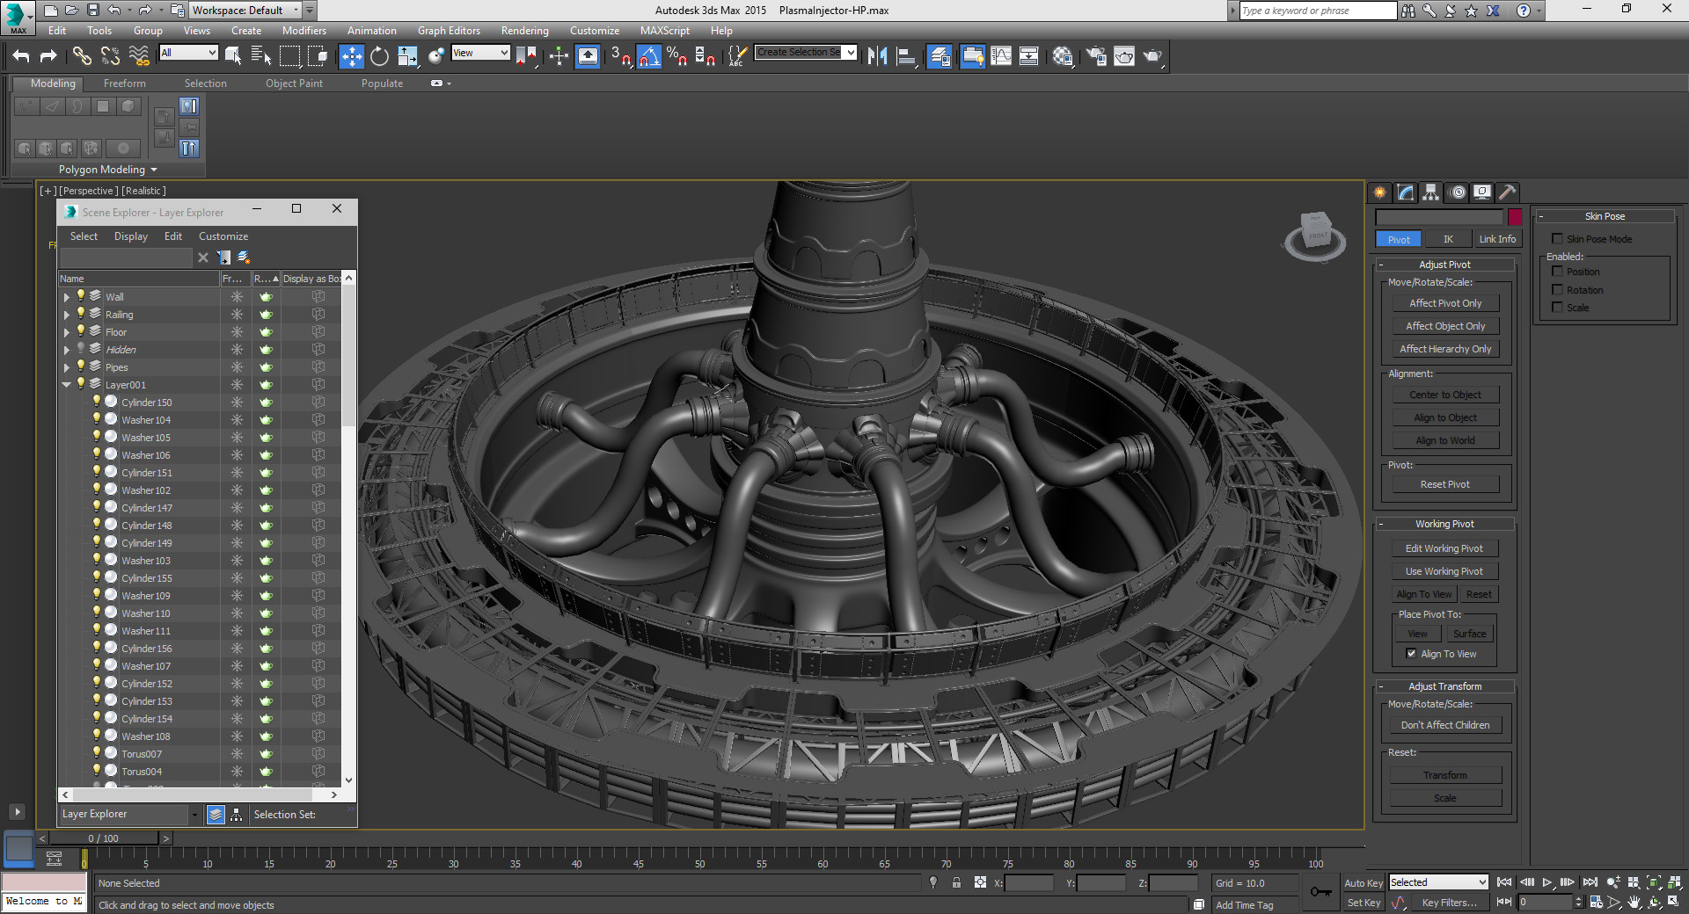
Task: Open the Hierarchy command panel tab
Action: point(1431,192)
